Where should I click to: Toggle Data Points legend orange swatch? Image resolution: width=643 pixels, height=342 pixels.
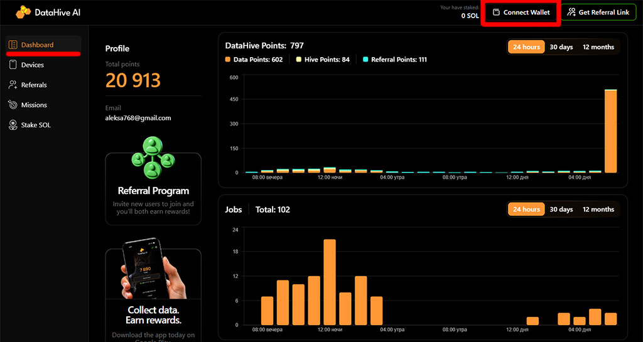pos(229,60)
